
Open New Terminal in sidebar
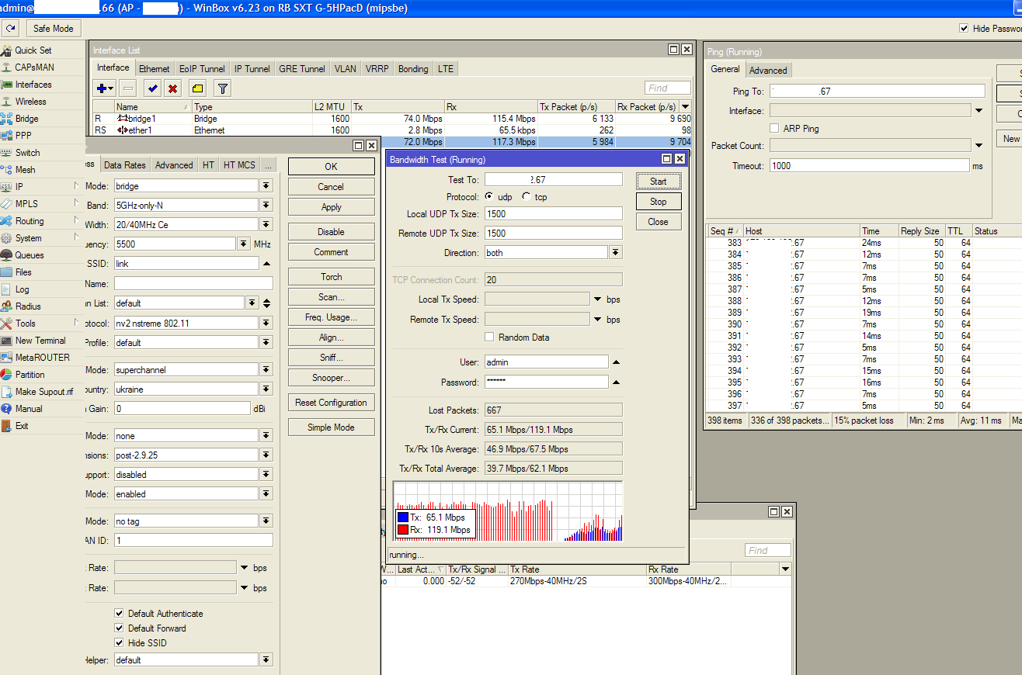pyautogui.click(x=40, y=341)
